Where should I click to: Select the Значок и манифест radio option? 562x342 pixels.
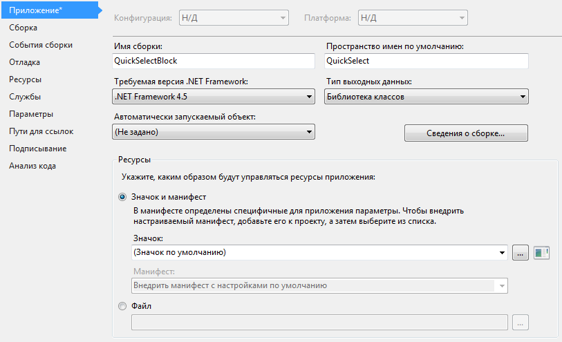coord(122,197)
